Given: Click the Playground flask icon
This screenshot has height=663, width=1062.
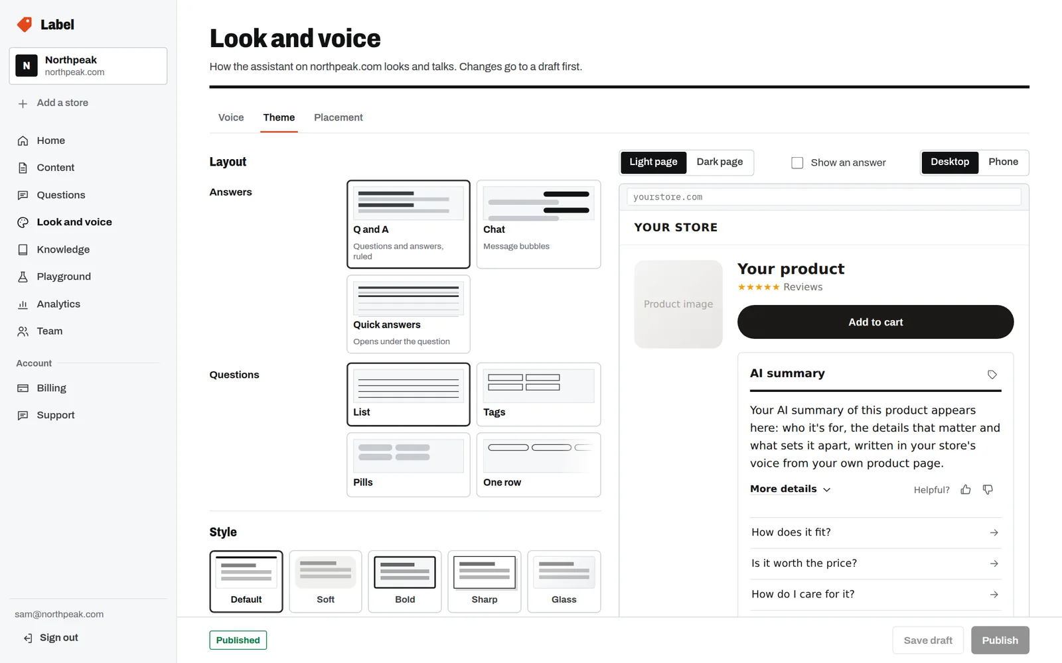Looking at the screenshot, I should 23,276.
